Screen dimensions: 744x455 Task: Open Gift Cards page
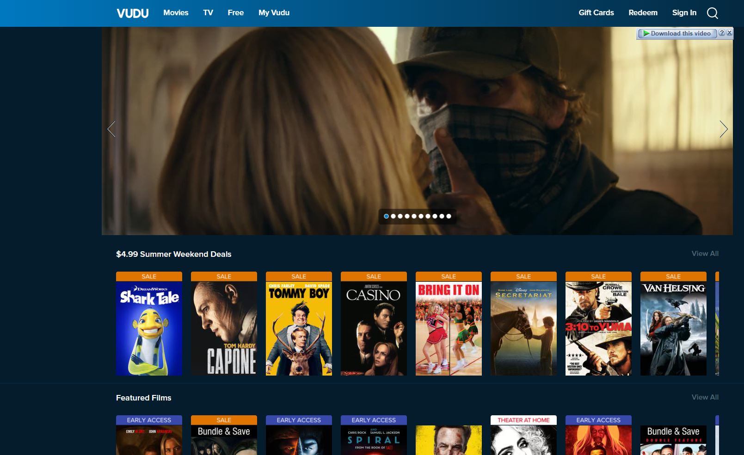coord(596,13)
